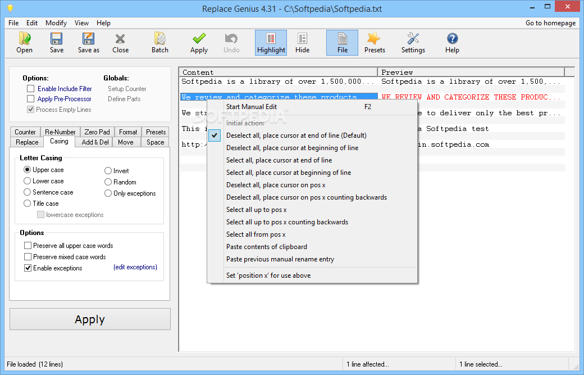Select Sentence case radio button
The height and width of the screenshot is (375, 584).
tap(27, 192)
